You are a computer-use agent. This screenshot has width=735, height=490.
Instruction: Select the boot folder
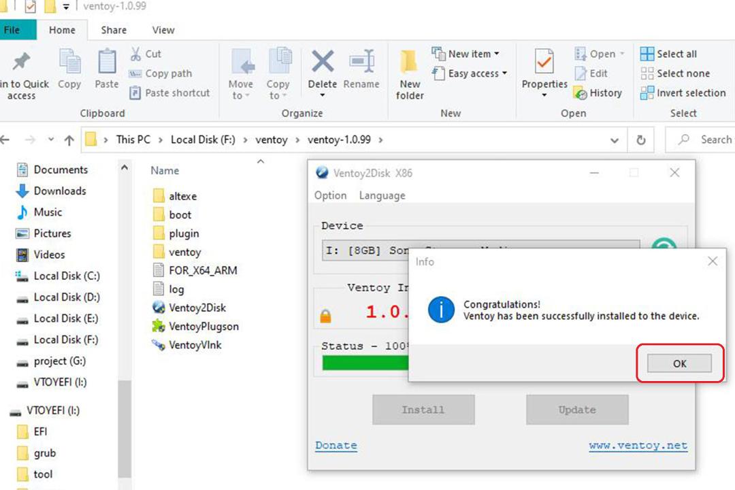[172, 215]
